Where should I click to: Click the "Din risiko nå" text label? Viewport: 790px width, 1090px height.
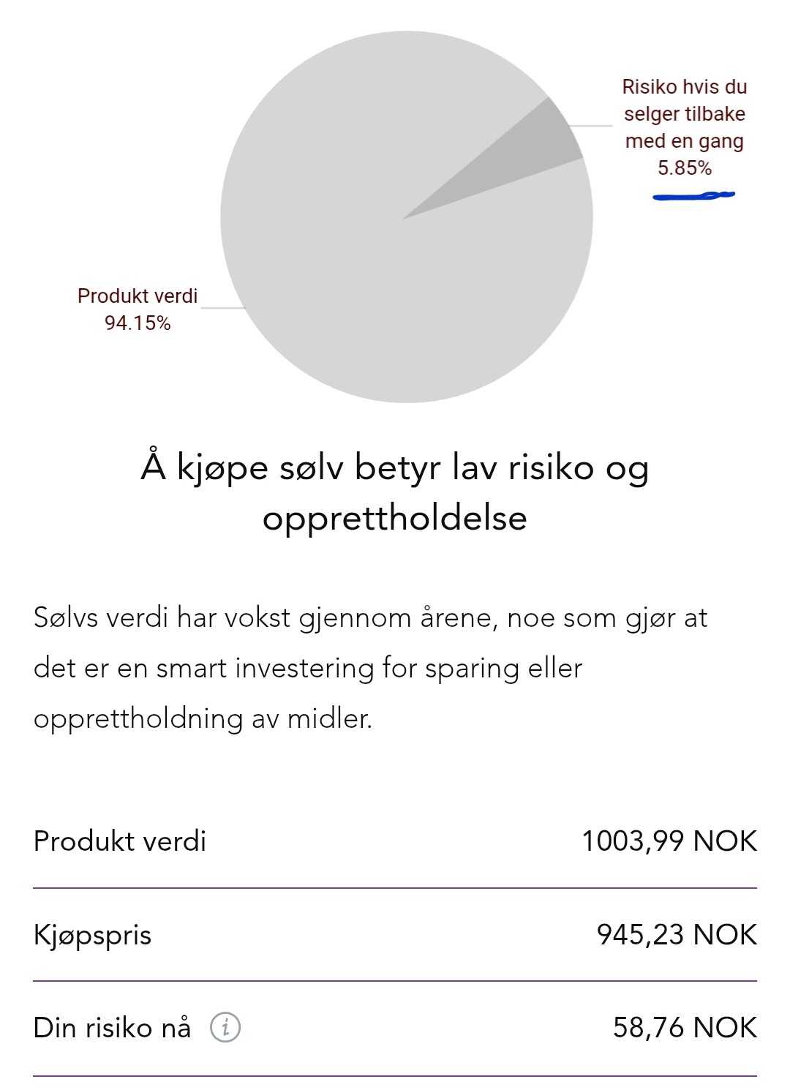click(x=112, y=1028)
